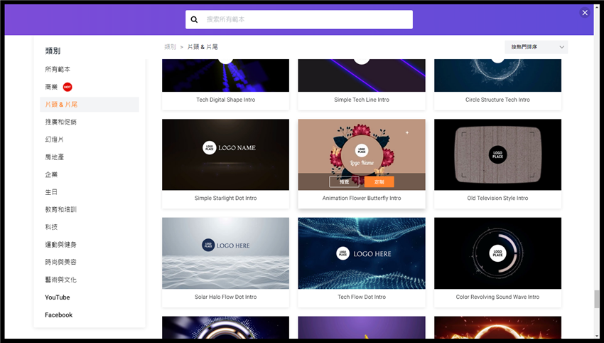Click 'Simple Starlight Dot Intro' title
The image size is (604, 343).
[226, 198]
